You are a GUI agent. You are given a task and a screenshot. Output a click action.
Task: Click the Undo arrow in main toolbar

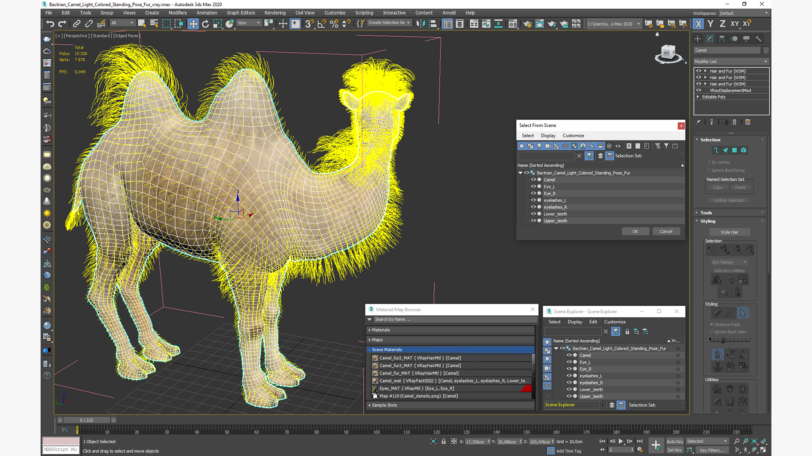tap(50, 24)
